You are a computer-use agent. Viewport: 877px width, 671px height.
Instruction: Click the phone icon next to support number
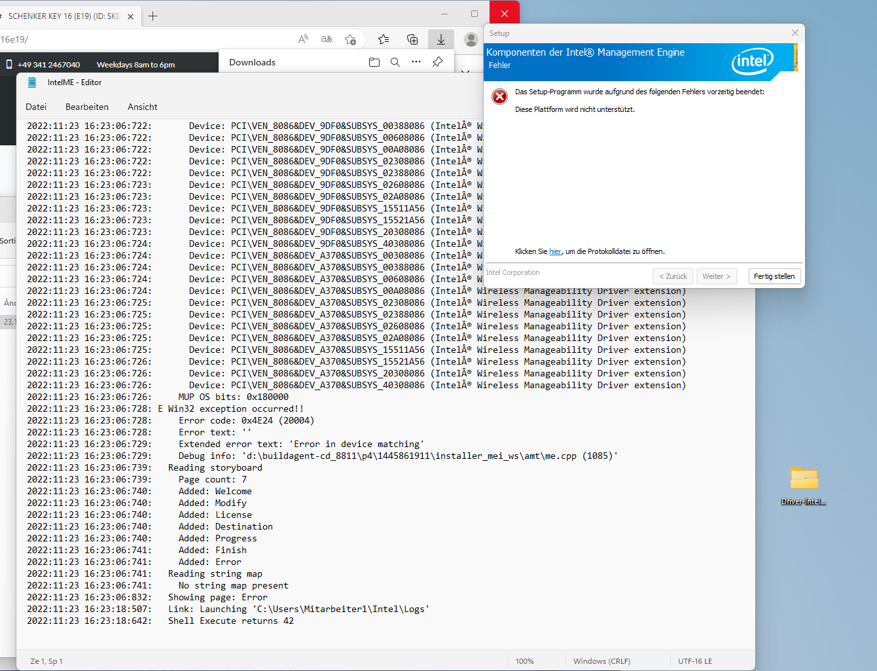(9, 64)
